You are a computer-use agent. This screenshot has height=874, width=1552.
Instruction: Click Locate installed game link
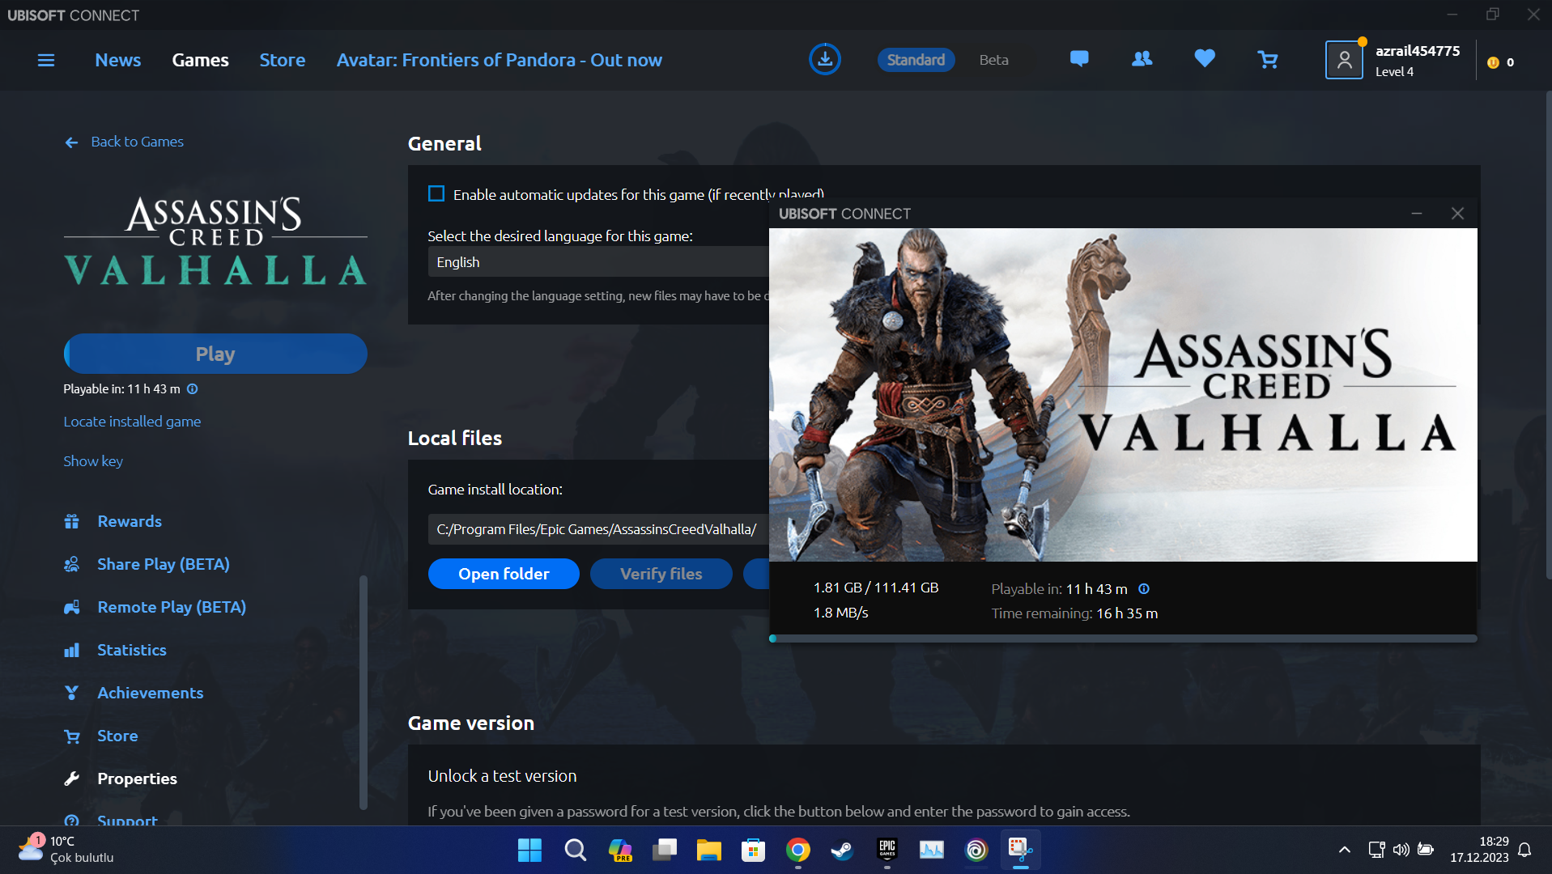(x=132, y=422)
